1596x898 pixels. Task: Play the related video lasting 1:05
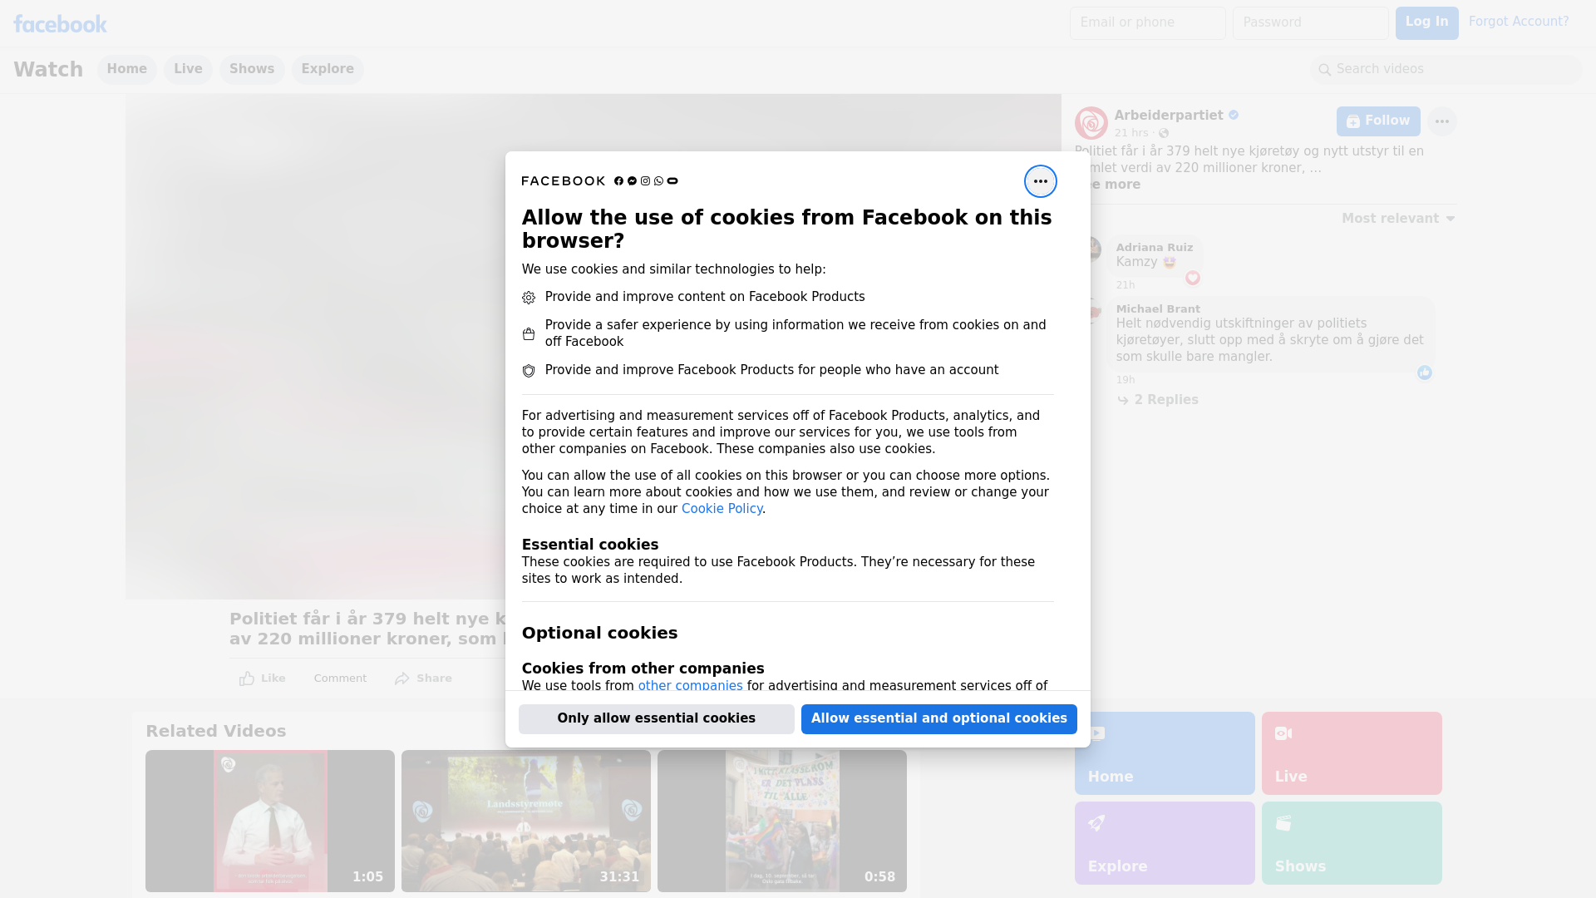click(269, 821)
